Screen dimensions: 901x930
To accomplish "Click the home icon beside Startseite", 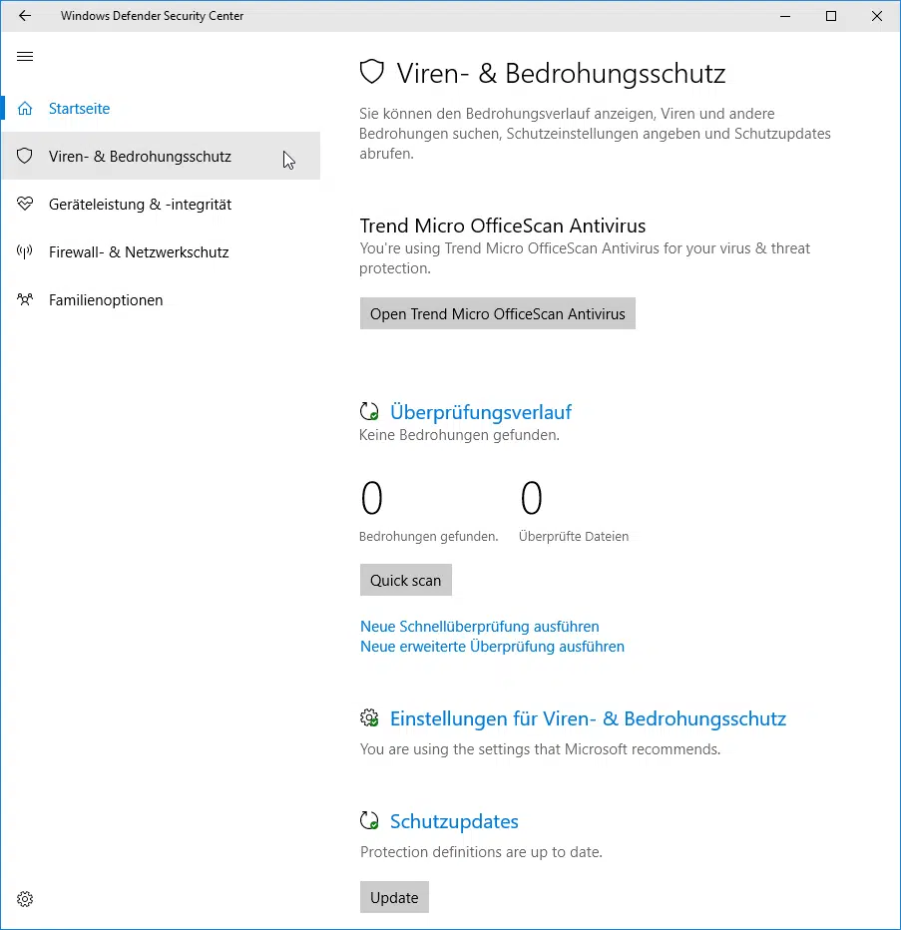I will 25,109.
